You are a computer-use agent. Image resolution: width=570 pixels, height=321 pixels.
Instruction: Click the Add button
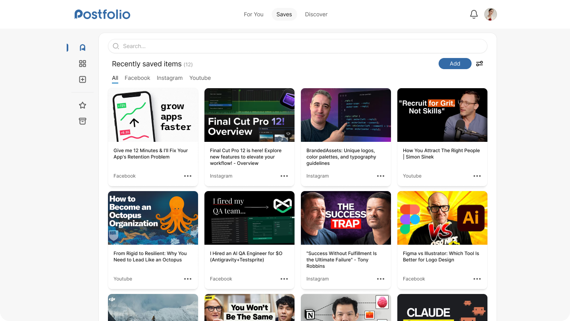(455, 64)
